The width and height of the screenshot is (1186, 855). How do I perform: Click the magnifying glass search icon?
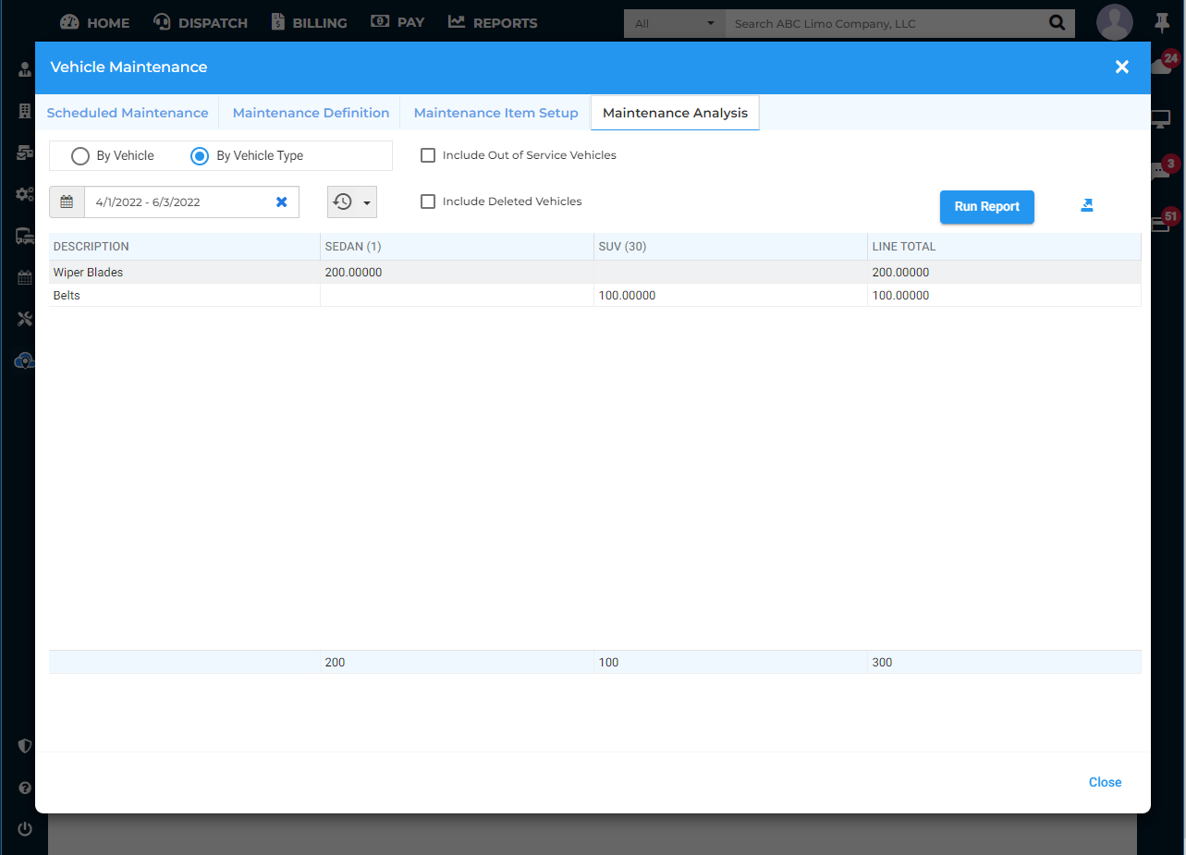[1057, 23]
